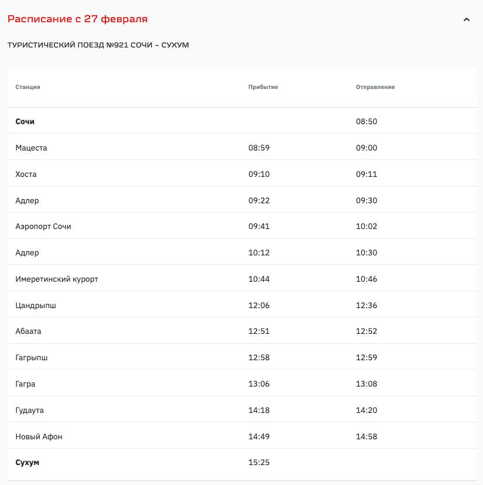Viewport: 483px width, 485px height.
Task: Click the train №921 Сочи – Сухум title
Action: tap(98, 45)
